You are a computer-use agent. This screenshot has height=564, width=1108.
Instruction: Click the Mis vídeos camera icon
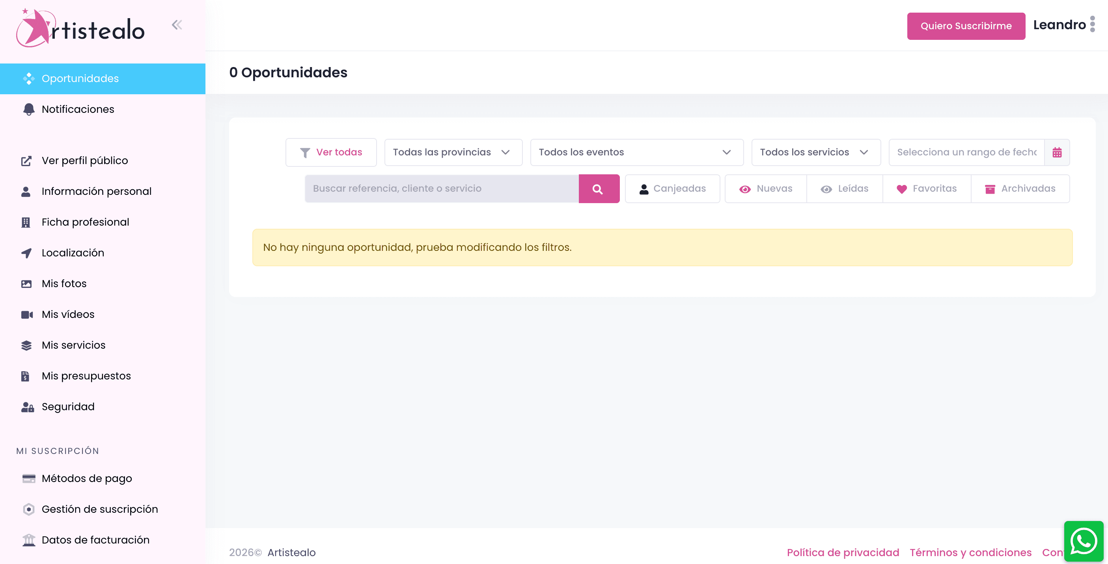click(x=27, y=314)
